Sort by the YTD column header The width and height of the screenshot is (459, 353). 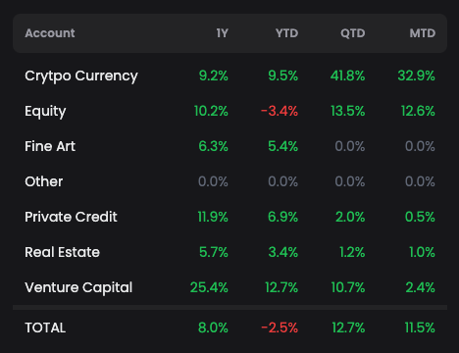coord(286,33)
